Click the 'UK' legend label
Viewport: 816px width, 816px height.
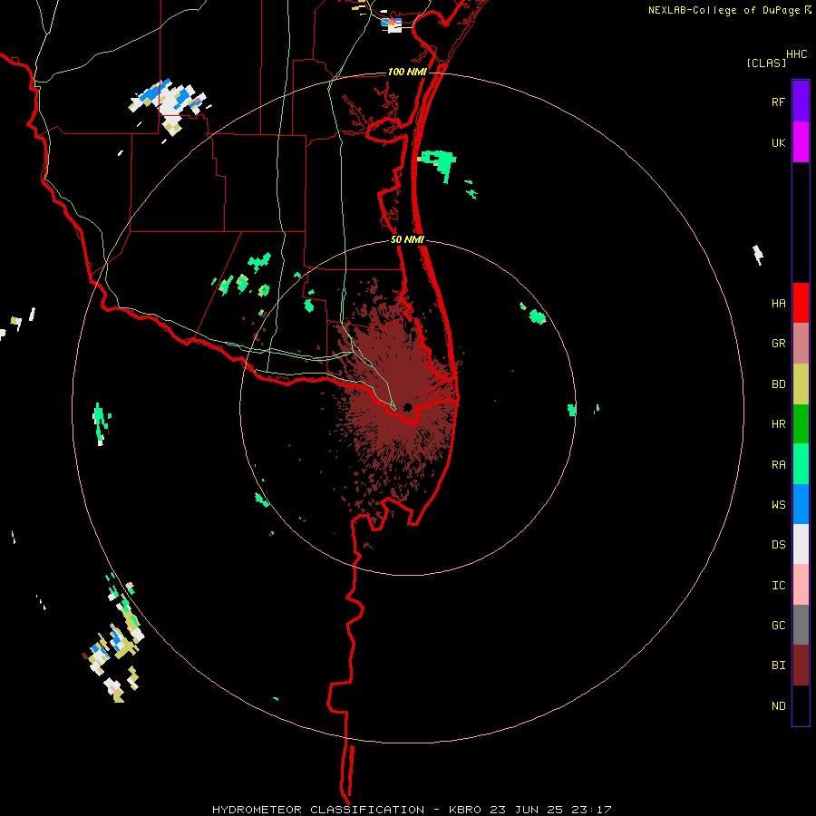coord(778,142)
